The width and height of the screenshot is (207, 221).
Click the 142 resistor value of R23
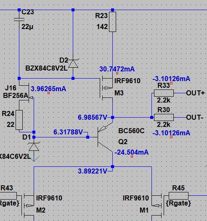pyautogui.click(x=102, y=26)
